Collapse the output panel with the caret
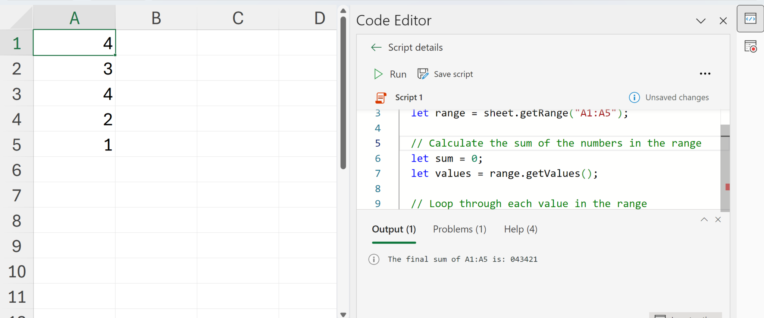 coord(704,220)
